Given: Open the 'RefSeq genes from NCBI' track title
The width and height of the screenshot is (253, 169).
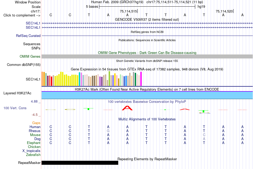Looking at the screenshot, I should tap(147, 32).
